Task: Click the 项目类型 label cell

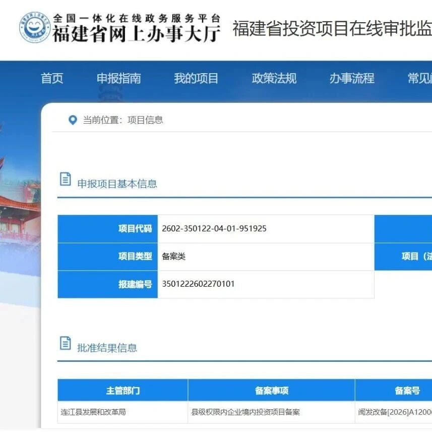Action: (107, 256)
